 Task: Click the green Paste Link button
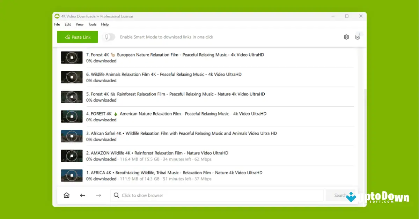tap(77, 37)
